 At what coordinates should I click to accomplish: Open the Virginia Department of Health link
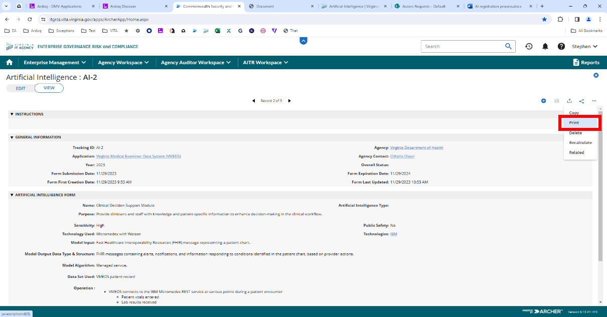tap(416, 148)
